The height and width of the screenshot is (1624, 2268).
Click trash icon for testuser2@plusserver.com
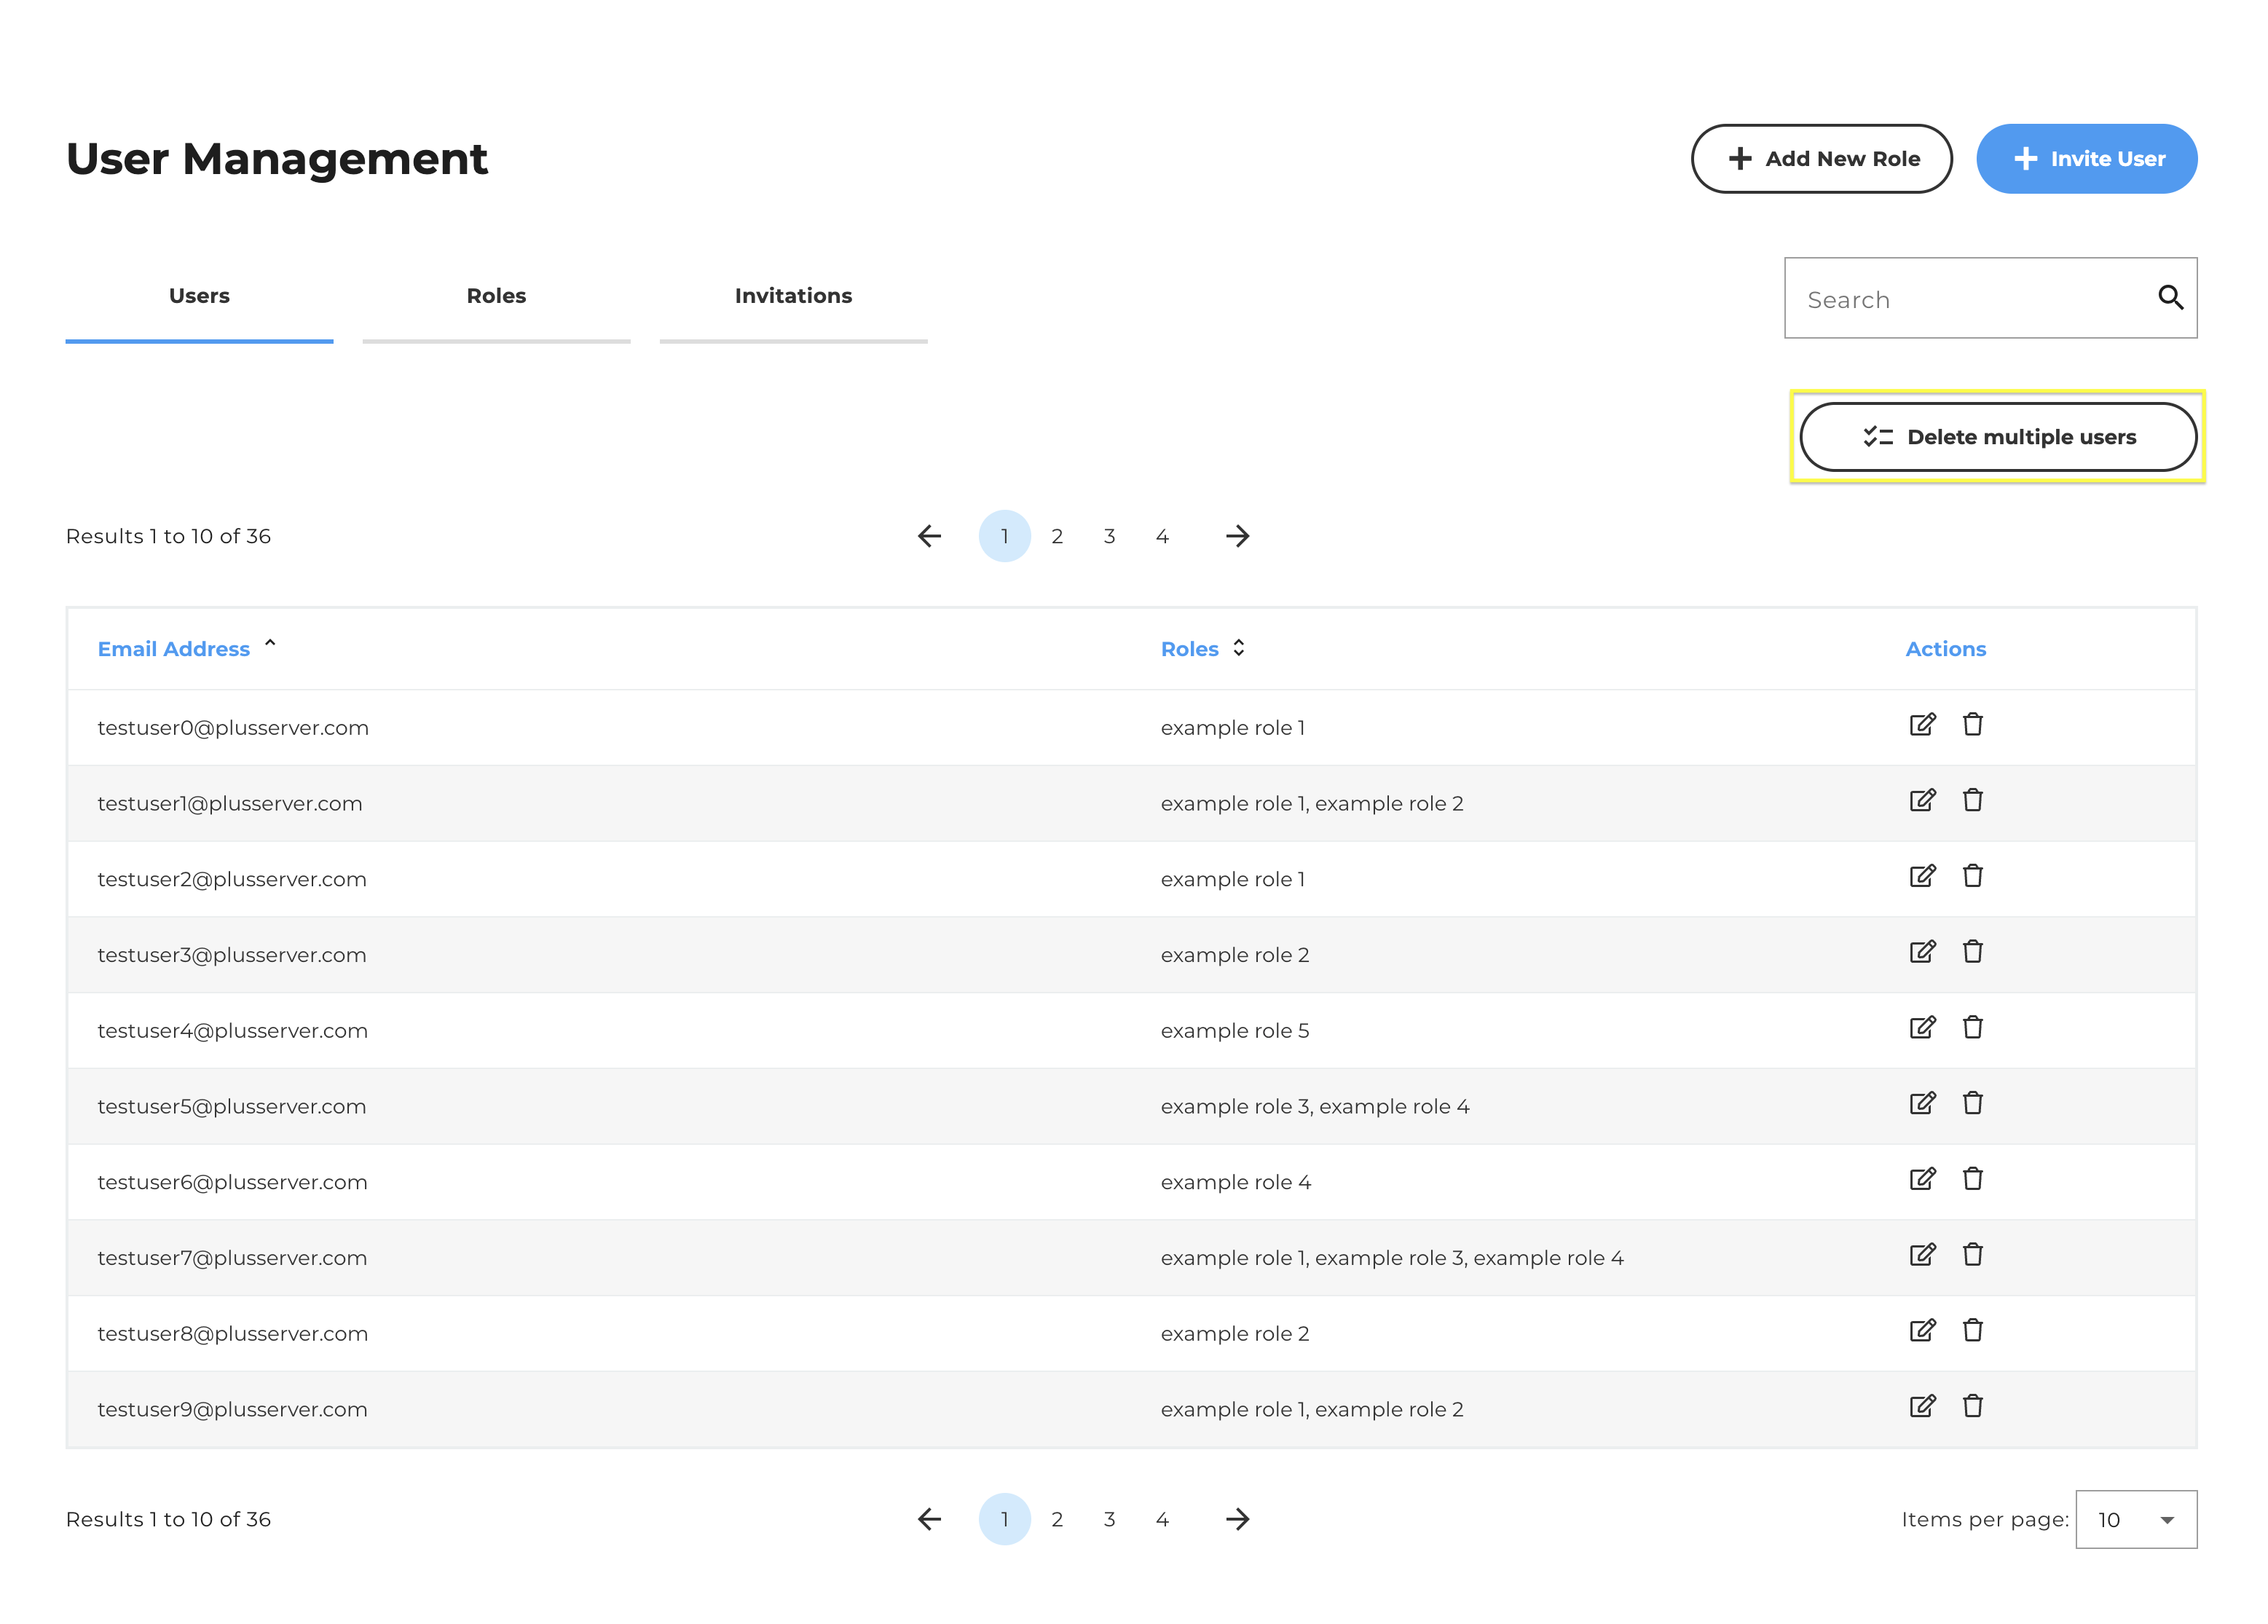click(1972, 877)
